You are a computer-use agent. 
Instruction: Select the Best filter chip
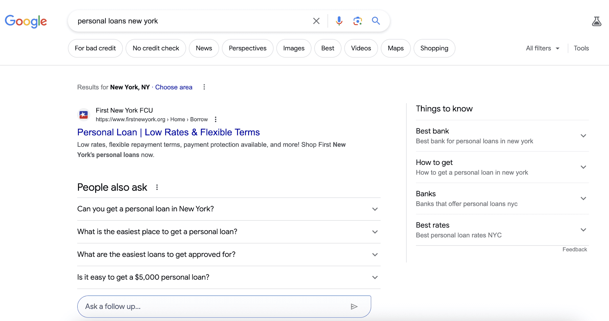click(328, 48)
